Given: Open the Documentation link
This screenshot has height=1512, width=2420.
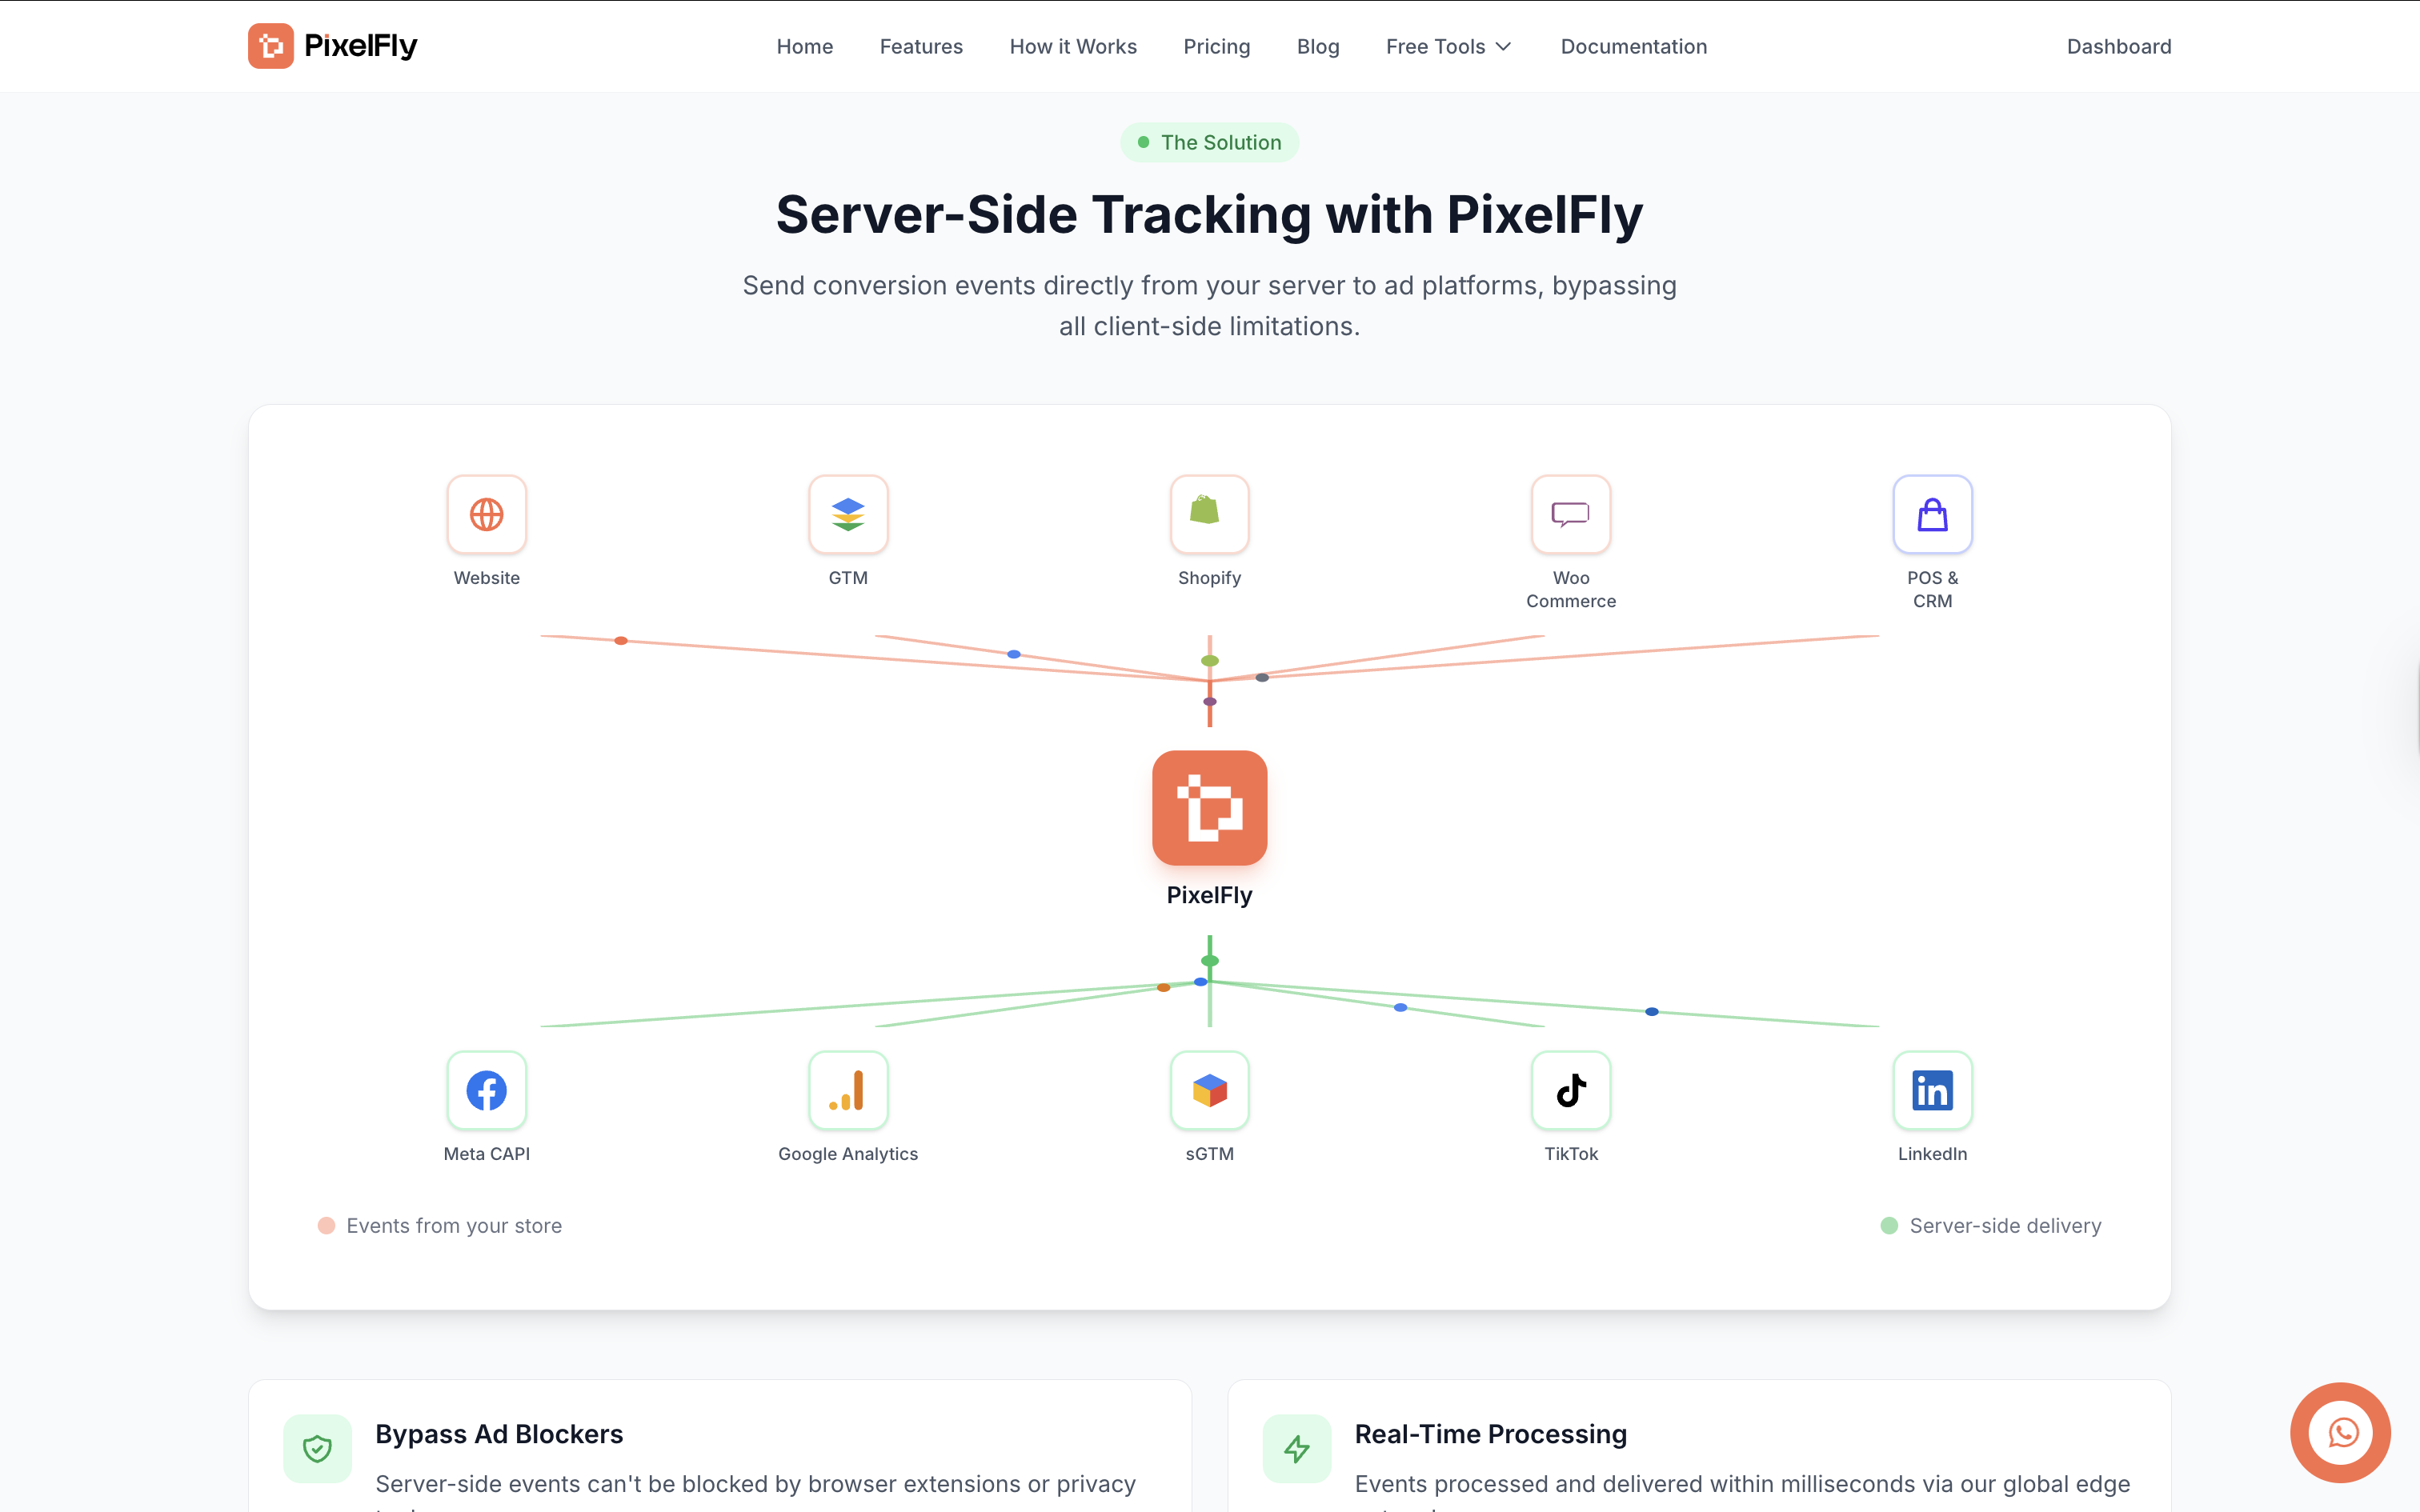Looking at the screenshot, I should click(1633, 46).
